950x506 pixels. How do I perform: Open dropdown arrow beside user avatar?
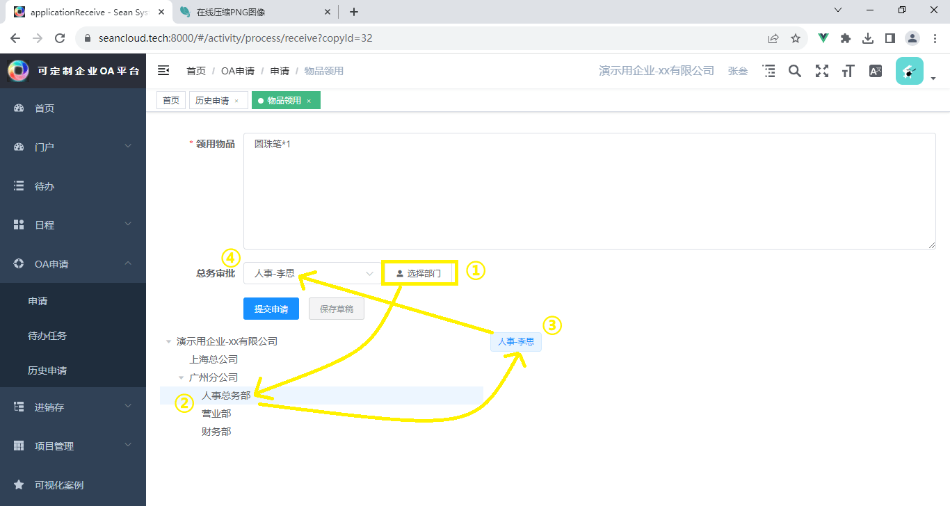(933, 79)
